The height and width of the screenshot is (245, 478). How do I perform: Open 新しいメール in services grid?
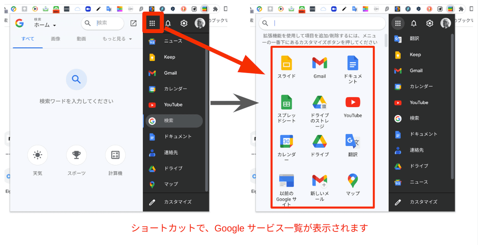pos(319,187)
